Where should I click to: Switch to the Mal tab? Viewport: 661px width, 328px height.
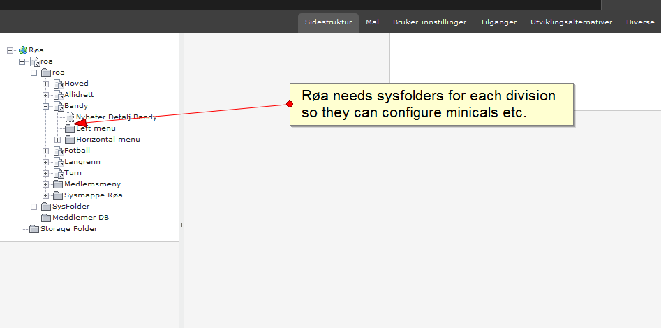point(372,22)
